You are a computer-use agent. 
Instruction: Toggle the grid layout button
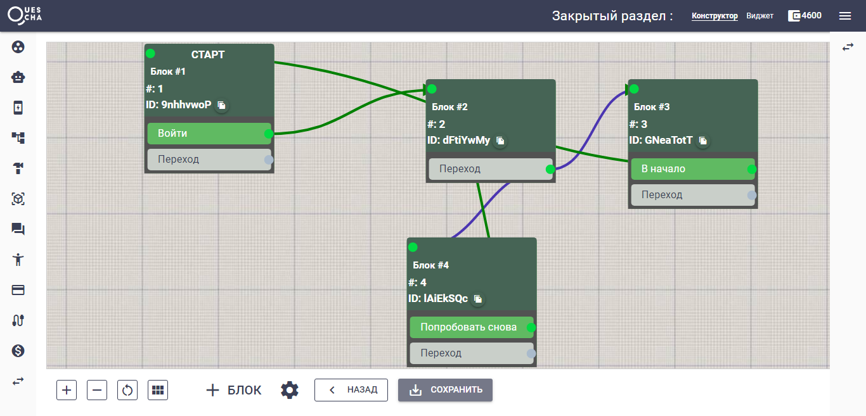click(158, 390)
